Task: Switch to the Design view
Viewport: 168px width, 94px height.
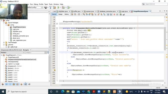Action: point(60,14)
